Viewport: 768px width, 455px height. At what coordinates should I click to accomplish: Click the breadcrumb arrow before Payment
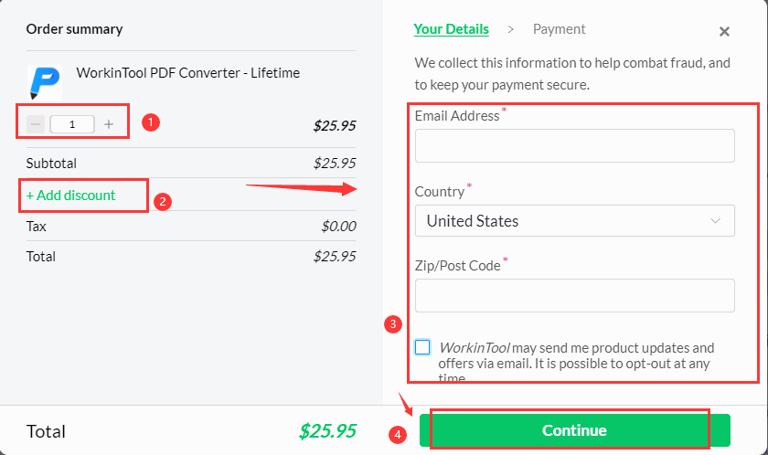[511, 30]
